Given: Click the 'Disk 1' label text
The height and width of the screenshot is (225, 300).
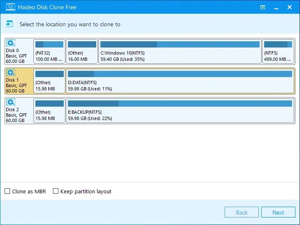Looking at the screenshot, I should [12, 80].
